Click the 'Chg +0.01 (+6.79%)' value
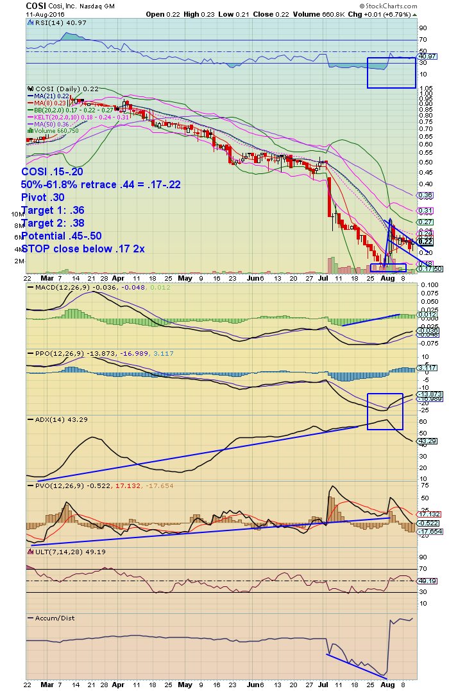 click(x=380, y=14)
